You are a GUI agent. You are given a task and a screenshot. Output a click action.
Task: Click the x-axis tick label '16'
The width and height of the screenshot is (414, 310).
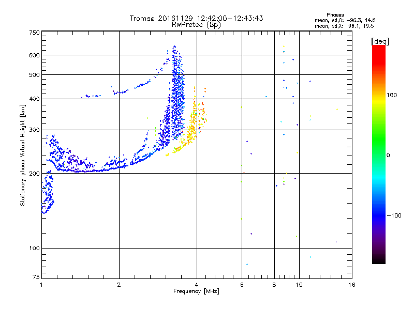click(x=352, y=285)
